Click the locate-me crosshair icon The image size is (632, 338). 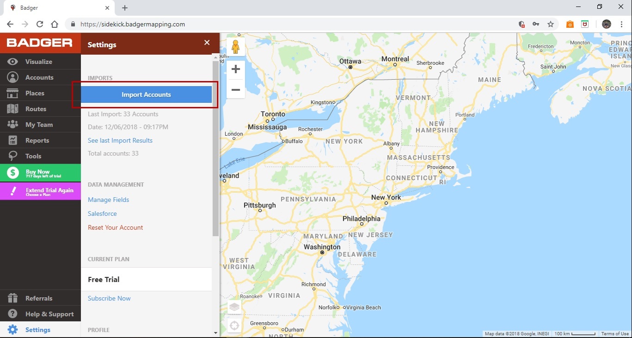tap(235, 325)
